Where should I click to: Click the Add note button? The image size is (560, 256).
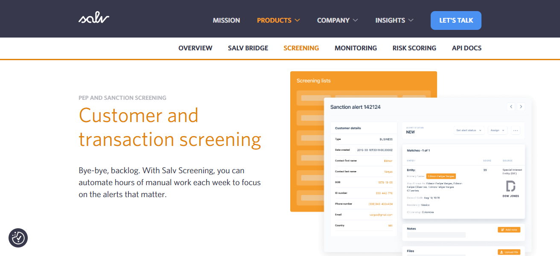pos(509,230)
